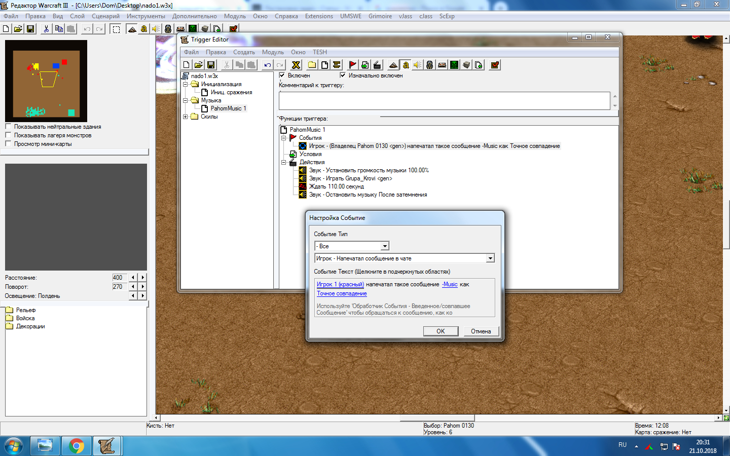Open Google Chrome from taskbar
This screenshot has width=730, height=456.
click(x=77, y=446)
